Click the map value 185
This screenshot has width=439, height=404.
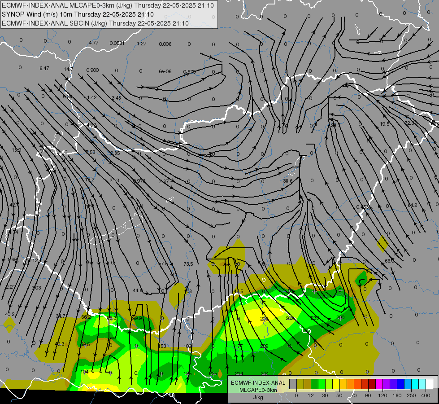[x=187, y=373]
